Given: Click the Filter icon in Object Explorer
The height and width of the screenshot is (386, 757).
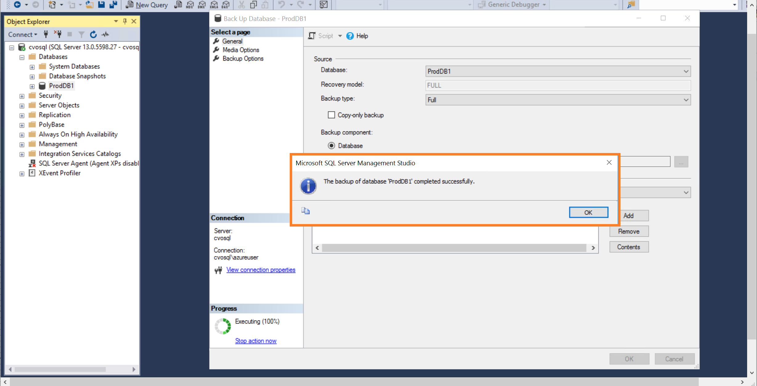Looking at the screenshot, I should coord(81,34).
